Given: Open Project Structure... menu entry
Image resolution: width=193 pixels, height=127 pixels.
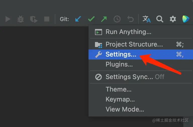Looking at the screenshot, I should pos(141,44).
